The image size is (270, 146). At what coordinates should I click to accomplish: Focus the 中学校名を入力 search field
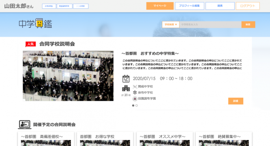(x=210, y=25)
